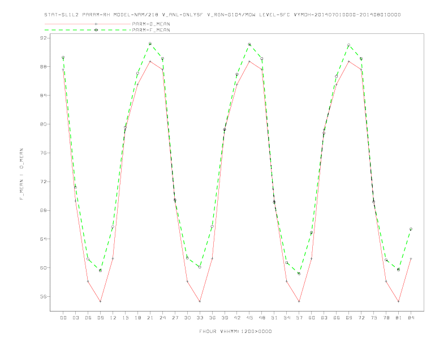Click x-axis tick label 48
Viewport: 448px width, 346px height.
[262, 318]
